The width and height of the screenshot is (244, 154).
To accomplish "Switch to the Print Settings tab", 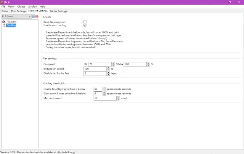I will tap(19, 11).
